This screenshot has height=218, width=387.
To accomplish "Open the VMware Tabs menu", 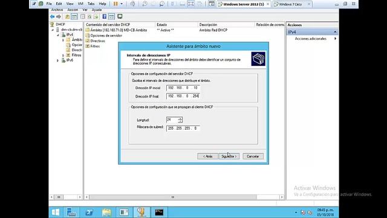I will pyautogui.click(x=91, y=4).
